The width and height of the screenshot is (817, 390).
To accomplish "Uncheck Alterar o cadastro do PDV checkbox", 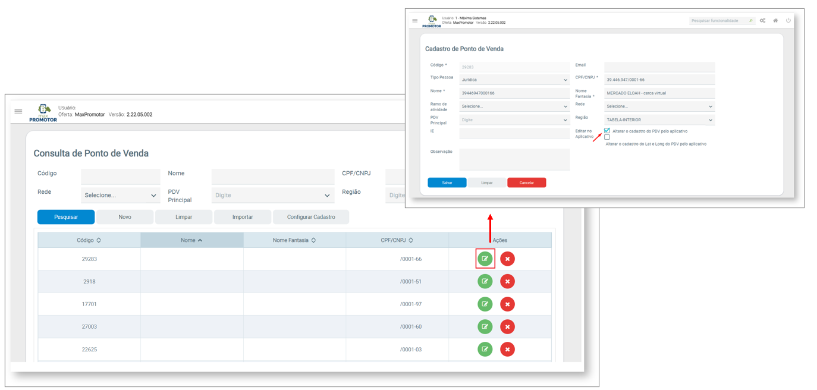I will (x=607, y=130).
